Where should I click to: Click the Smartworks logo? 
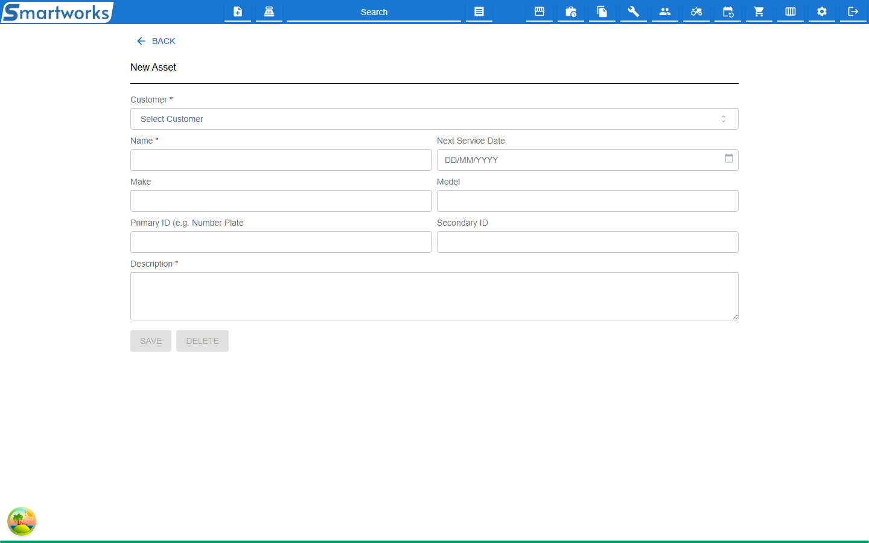click(57, 12)
